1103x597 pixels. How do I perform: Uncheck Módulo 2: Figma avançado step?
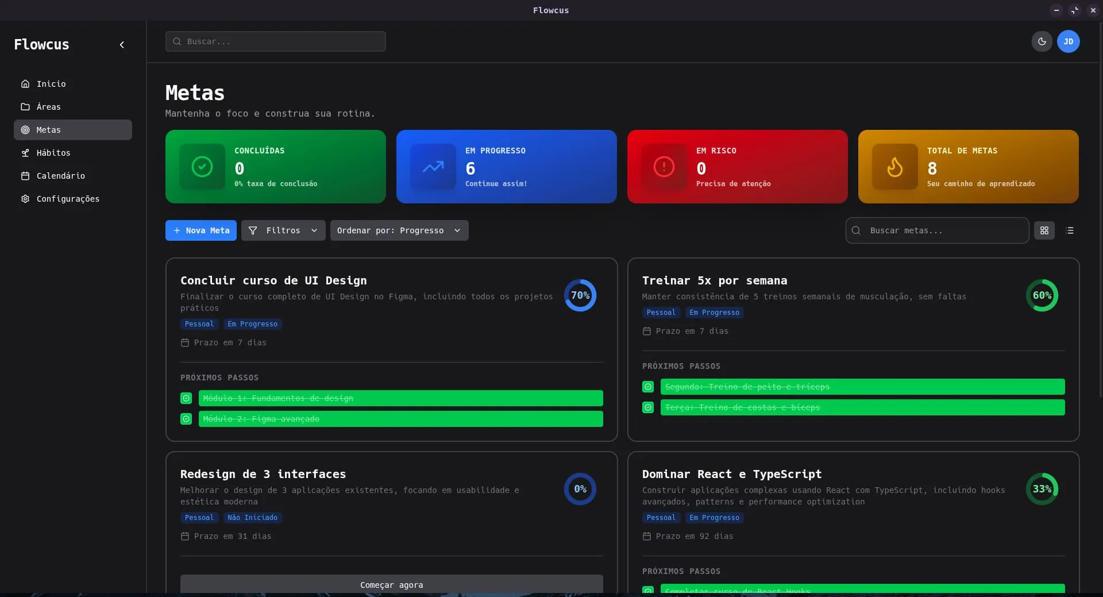point(186,419)
